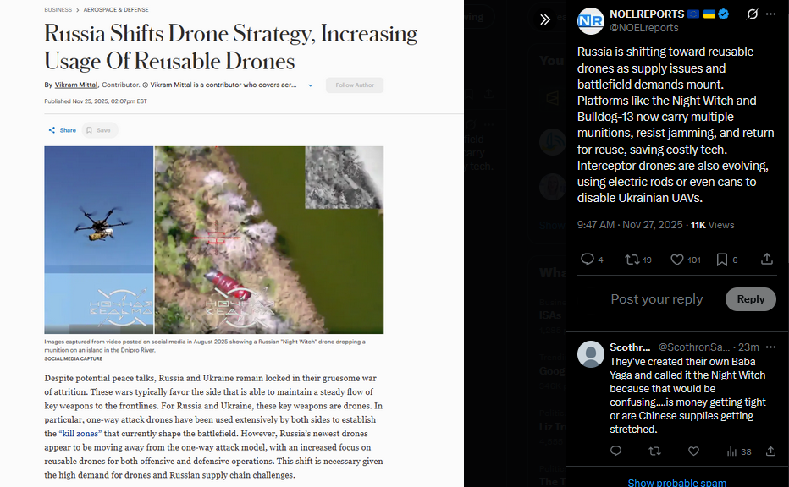Share Scothron's comment
Image resolution: width=789 pixels, height=487 pixels.
pyautogui.click(x=770, y=451)
